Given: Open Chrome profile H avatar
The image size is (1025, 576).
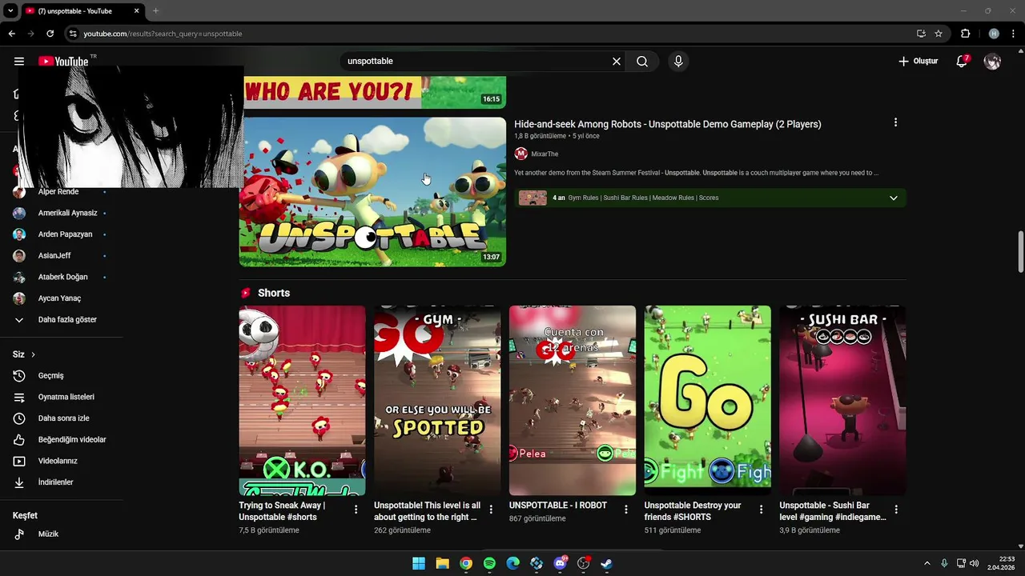Looking at the screenshot, I should tap(994, 34).
